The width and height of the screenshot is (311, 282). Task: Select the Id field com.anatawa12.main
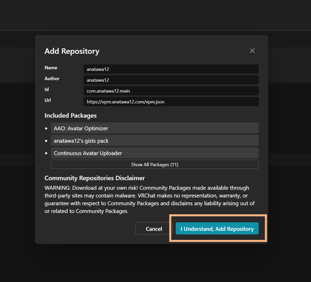[x=171, y=91]
